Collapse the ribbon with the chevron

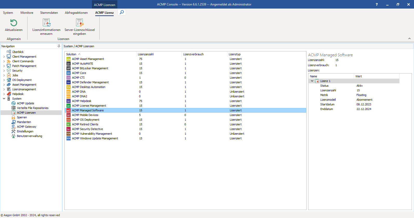[409, 39]
